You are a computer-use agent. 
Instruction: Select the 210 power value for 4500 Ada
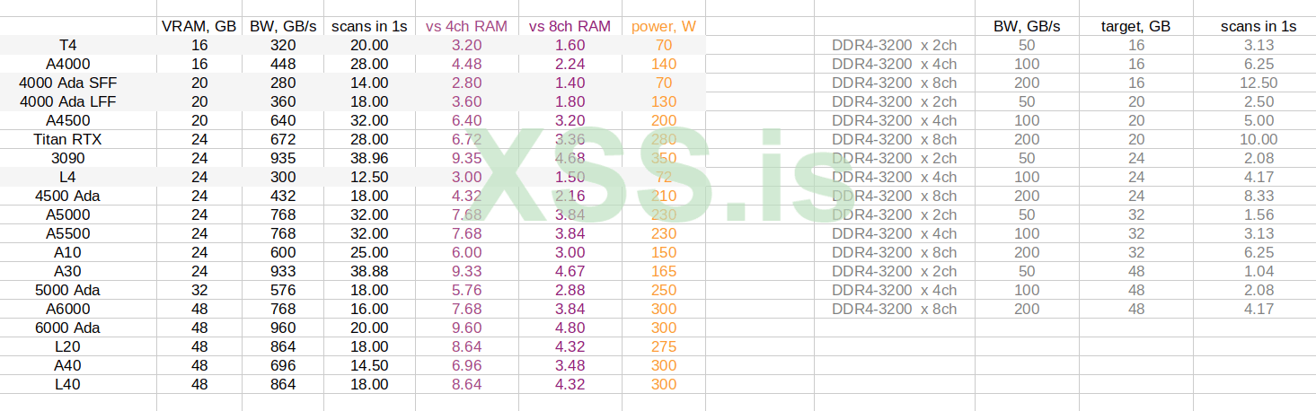(x=664, y=196)
